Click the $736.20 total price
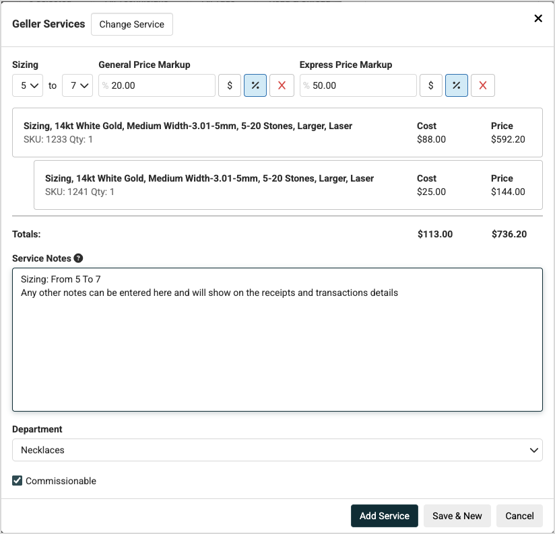The image size is (555, 534). coord(509,234)
